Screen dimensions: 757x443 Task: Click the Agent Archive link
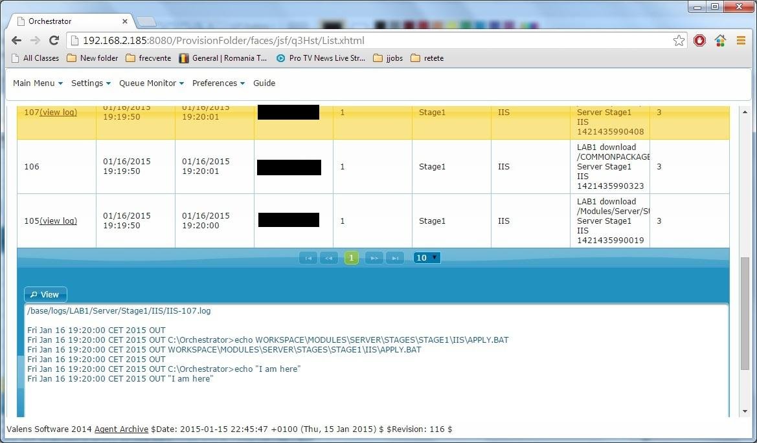pos(121,429)
